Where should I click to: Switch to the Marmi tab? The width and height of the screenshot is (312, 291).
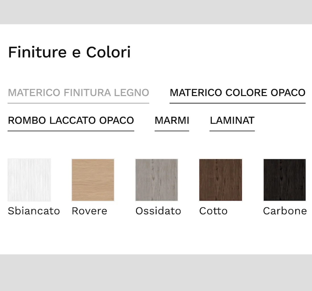(x=172, y=120)
